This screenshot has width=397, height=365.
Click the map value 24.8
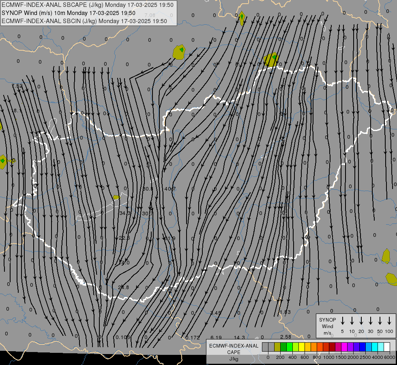click(x=124, y=287)
